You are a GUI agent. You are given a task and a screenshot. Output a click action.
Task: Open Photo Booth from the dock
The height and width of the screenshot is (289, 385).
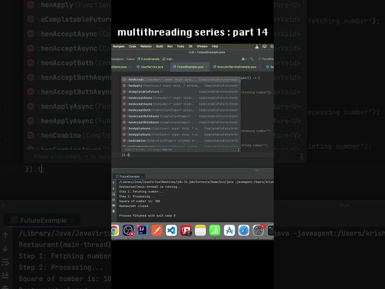186,231
